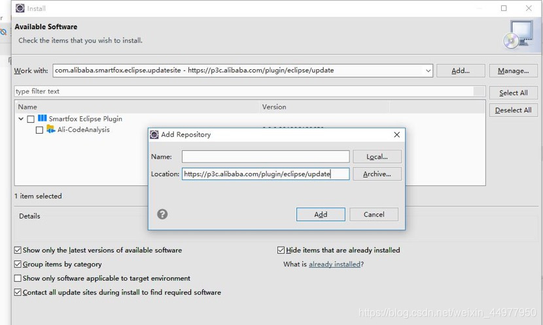
Task: Click the '1 item selected' status text
Action: point(38,196)
